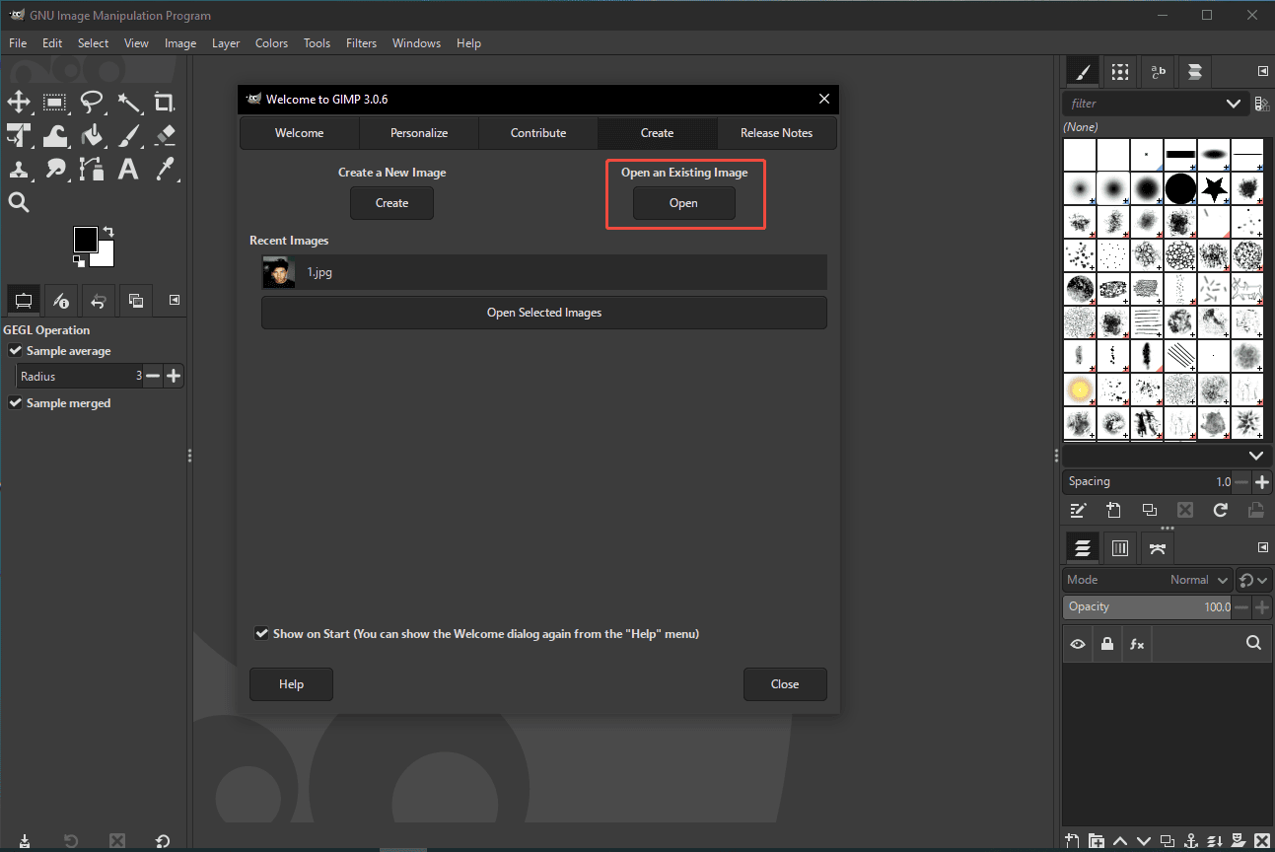Swap foreground and background color swatches
This screenshot has height=852, width=1275.
click(x=107, y=231)
